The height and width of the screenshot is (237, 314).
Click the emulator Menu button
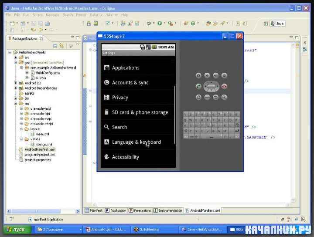[207, 97]
